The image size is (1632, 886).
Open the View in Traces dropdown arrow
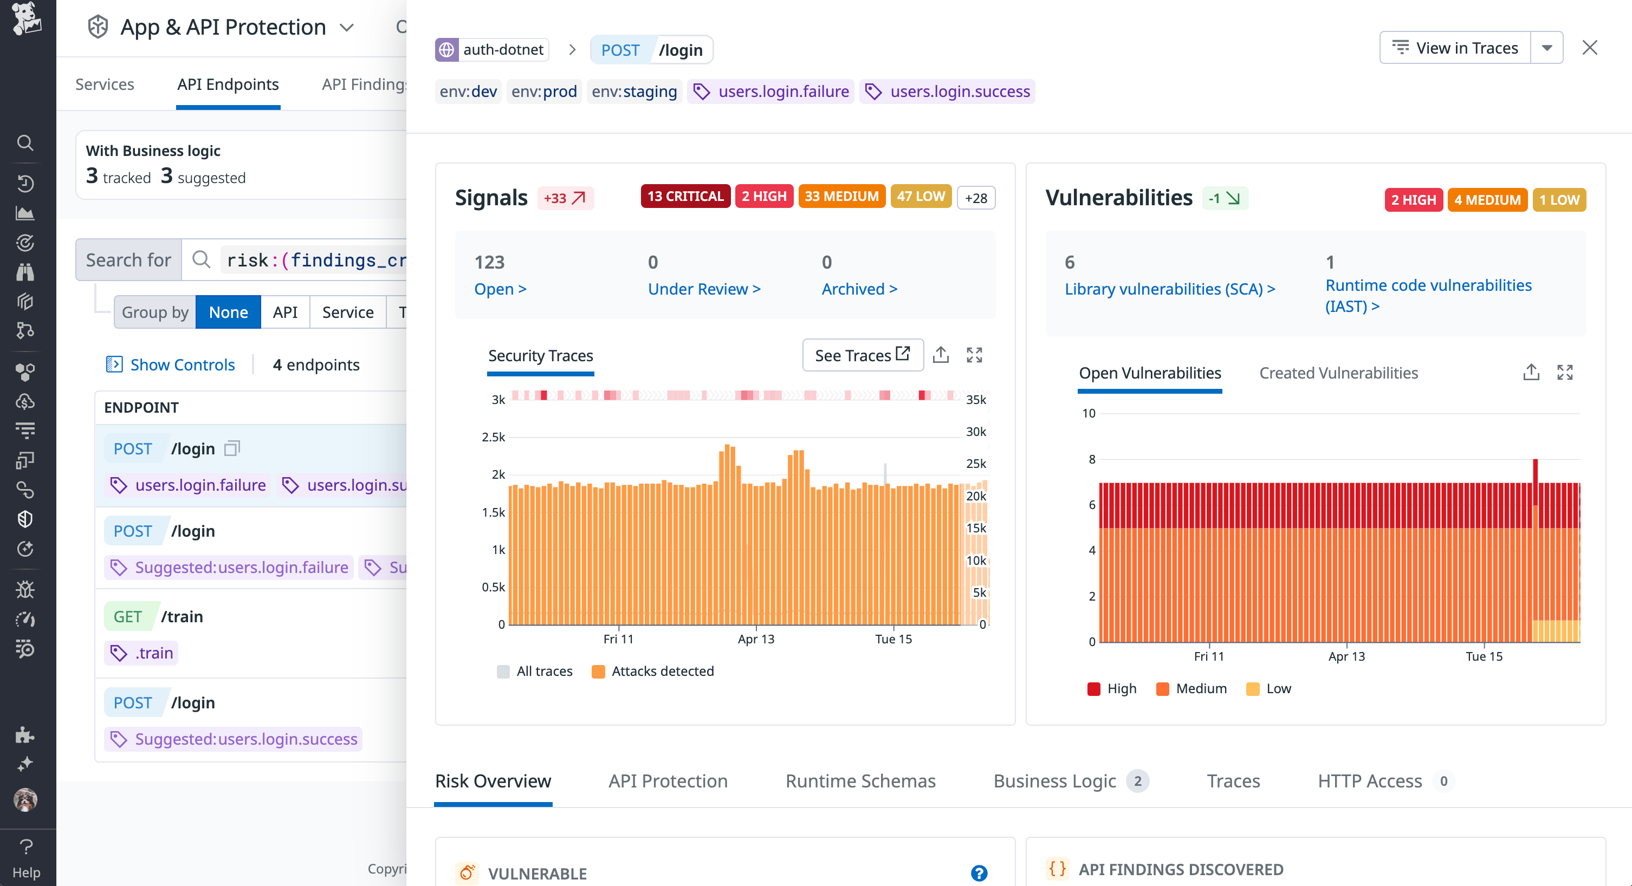pos(1547,47)
